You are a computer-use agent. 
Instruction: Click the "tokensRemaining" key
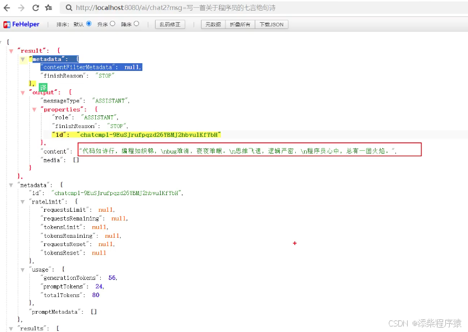(68, 236)
